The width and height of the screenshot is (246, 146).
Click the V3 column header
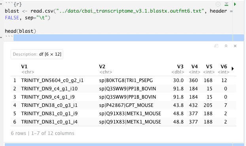(x=180, y=67)
